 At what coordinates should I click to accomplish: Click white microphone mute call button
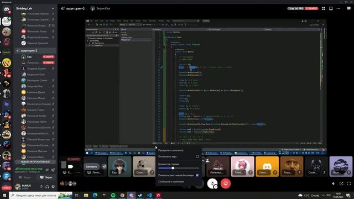tap(212, 184)
